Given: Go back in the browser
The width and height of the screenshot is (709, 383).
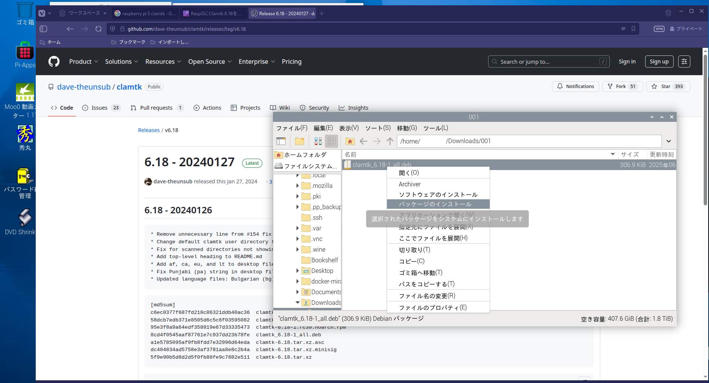Looking at the screenshot, I should (x=70, y=29).
